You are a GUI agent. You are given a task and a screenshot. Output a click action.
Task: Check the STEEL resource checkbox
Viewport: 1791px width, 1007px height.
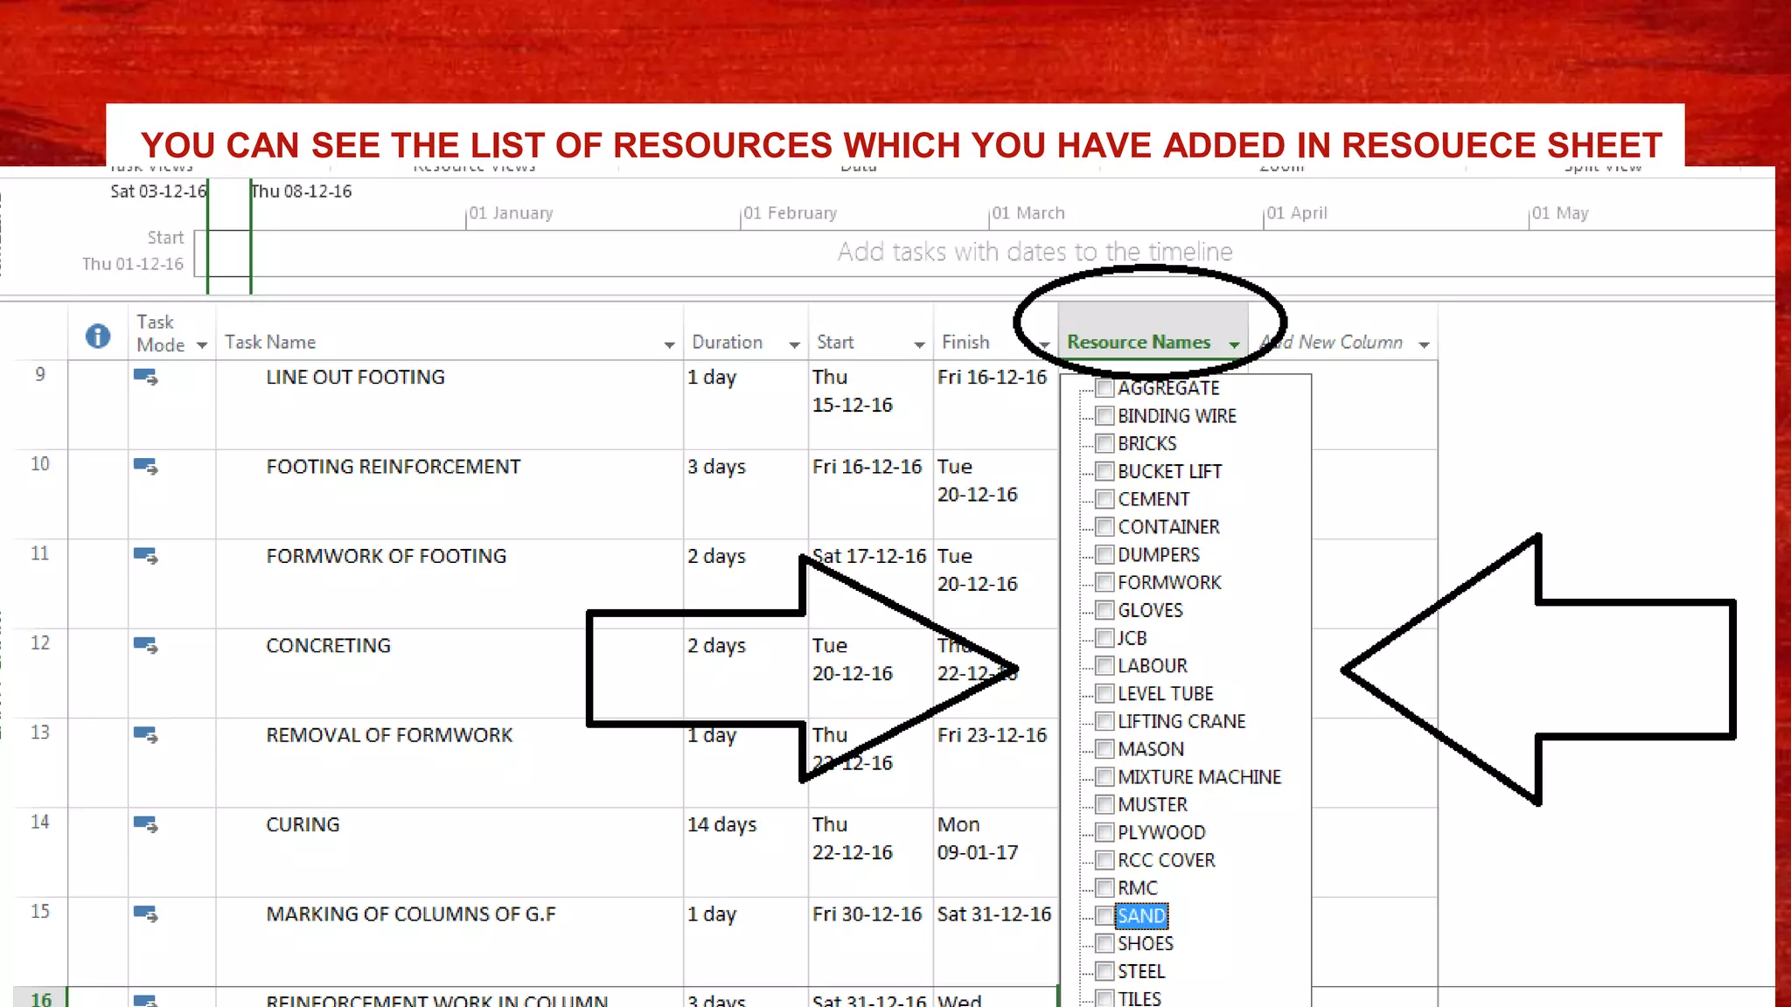[x=1105, y=971]
